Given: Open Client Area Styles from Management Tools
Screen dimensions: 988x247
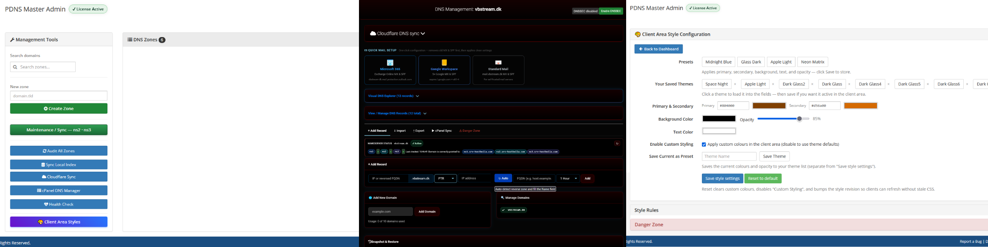Looking at the screenshot, I should [59, 222].
